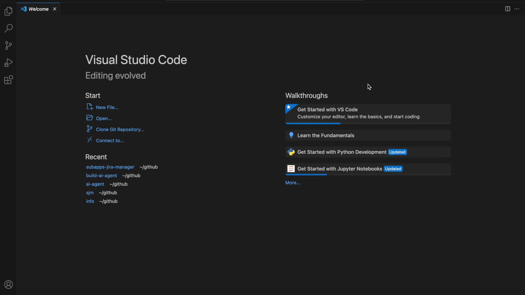
Task: Open recent folder build-ai-agent
Action: [x=101, y=176]
